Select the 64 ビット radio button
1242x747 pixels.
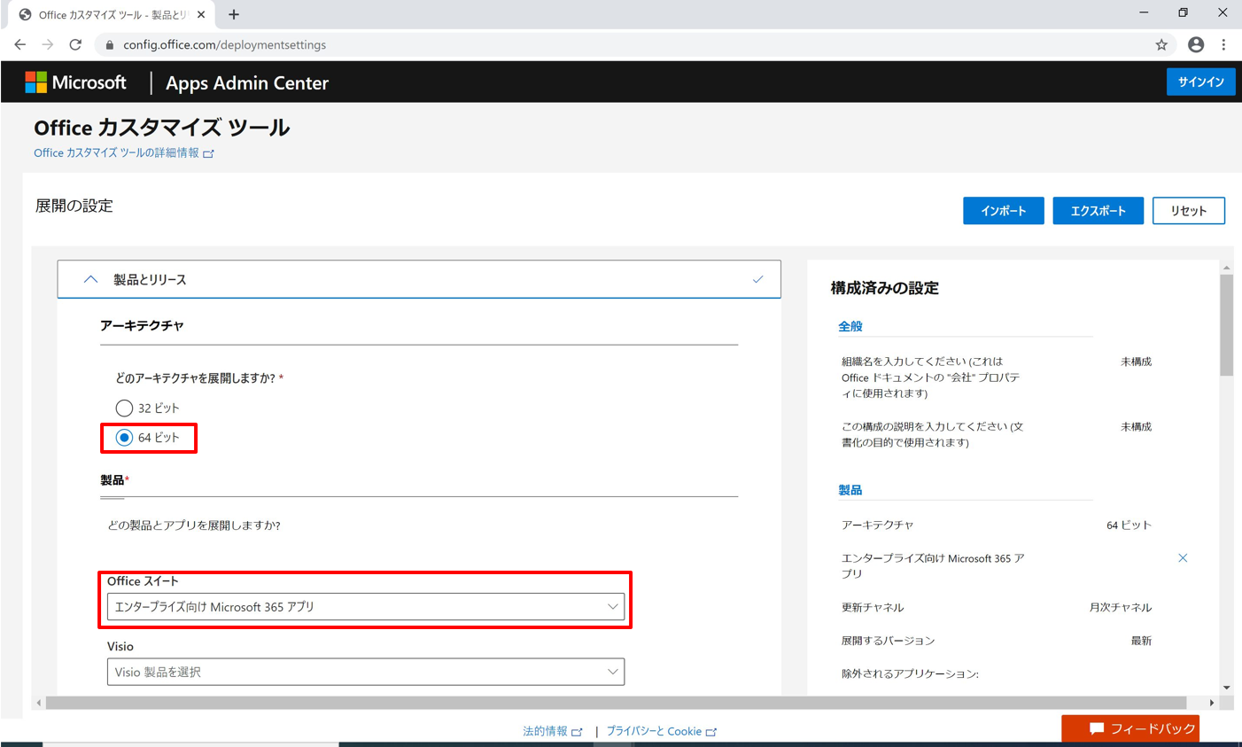pyautogui.click(x=124, y=438)
